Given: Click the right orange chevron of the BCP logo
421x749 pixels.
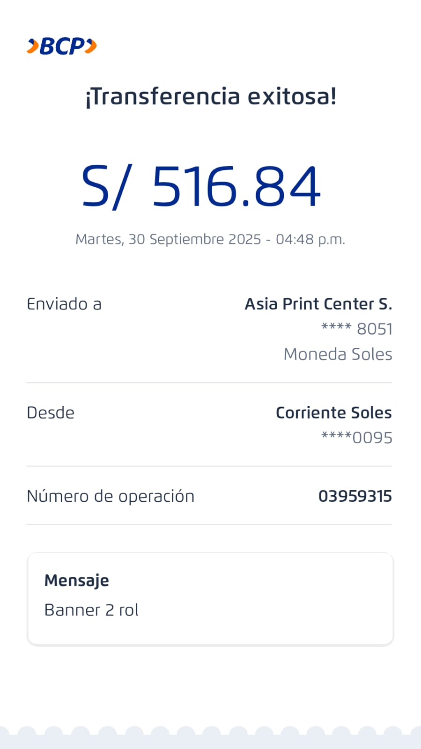Looking at the screenshot, I should tap(91, 46).
